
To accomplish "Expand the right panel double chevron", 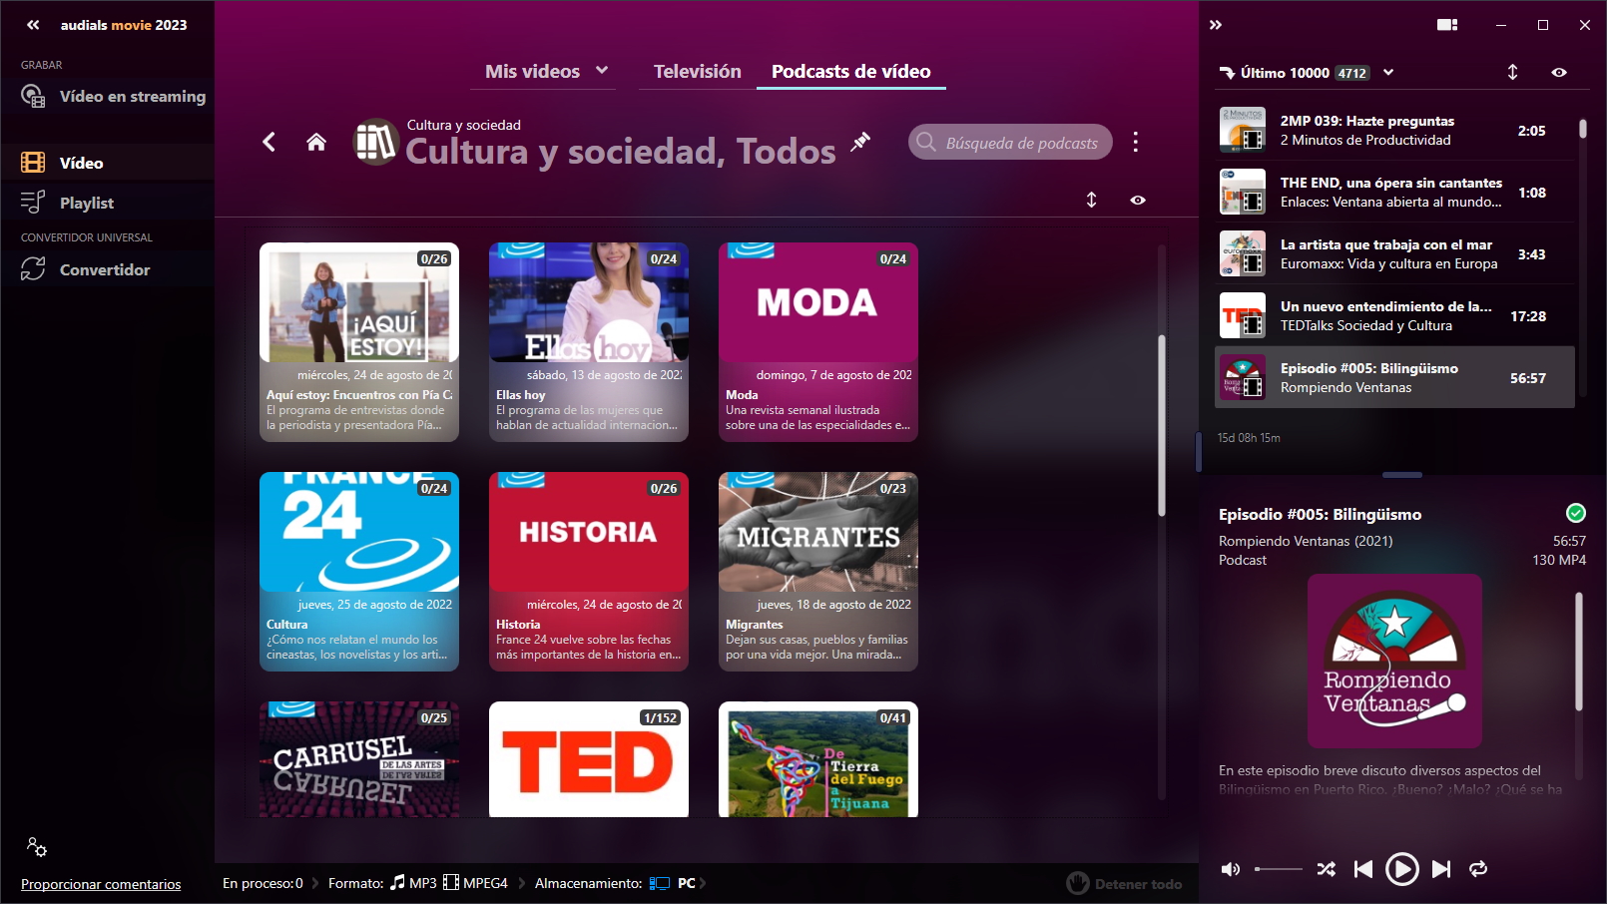I will point(1216,25).
